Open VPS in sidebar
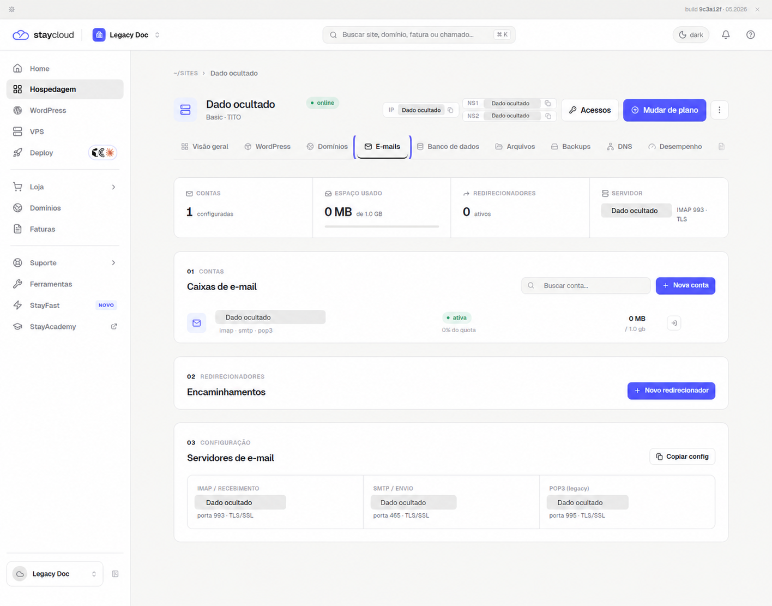Viewport: 772px width, 606px height. click(x=65, y=131)
